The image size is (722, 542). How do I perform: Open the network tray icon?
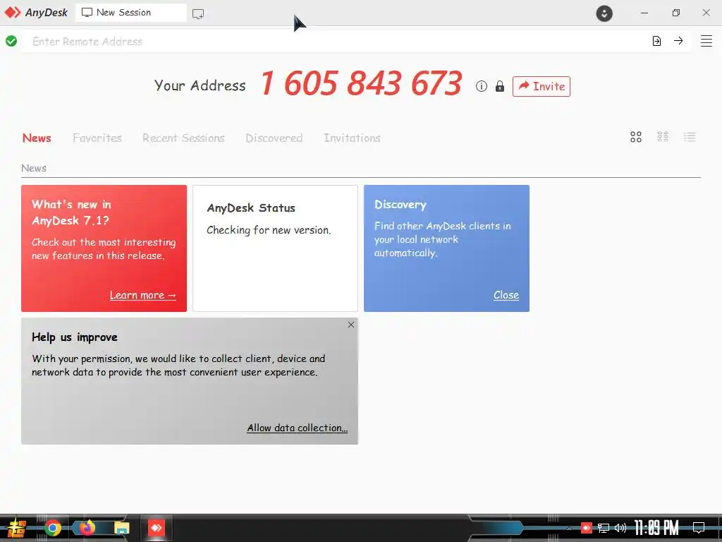coord(604,528)
